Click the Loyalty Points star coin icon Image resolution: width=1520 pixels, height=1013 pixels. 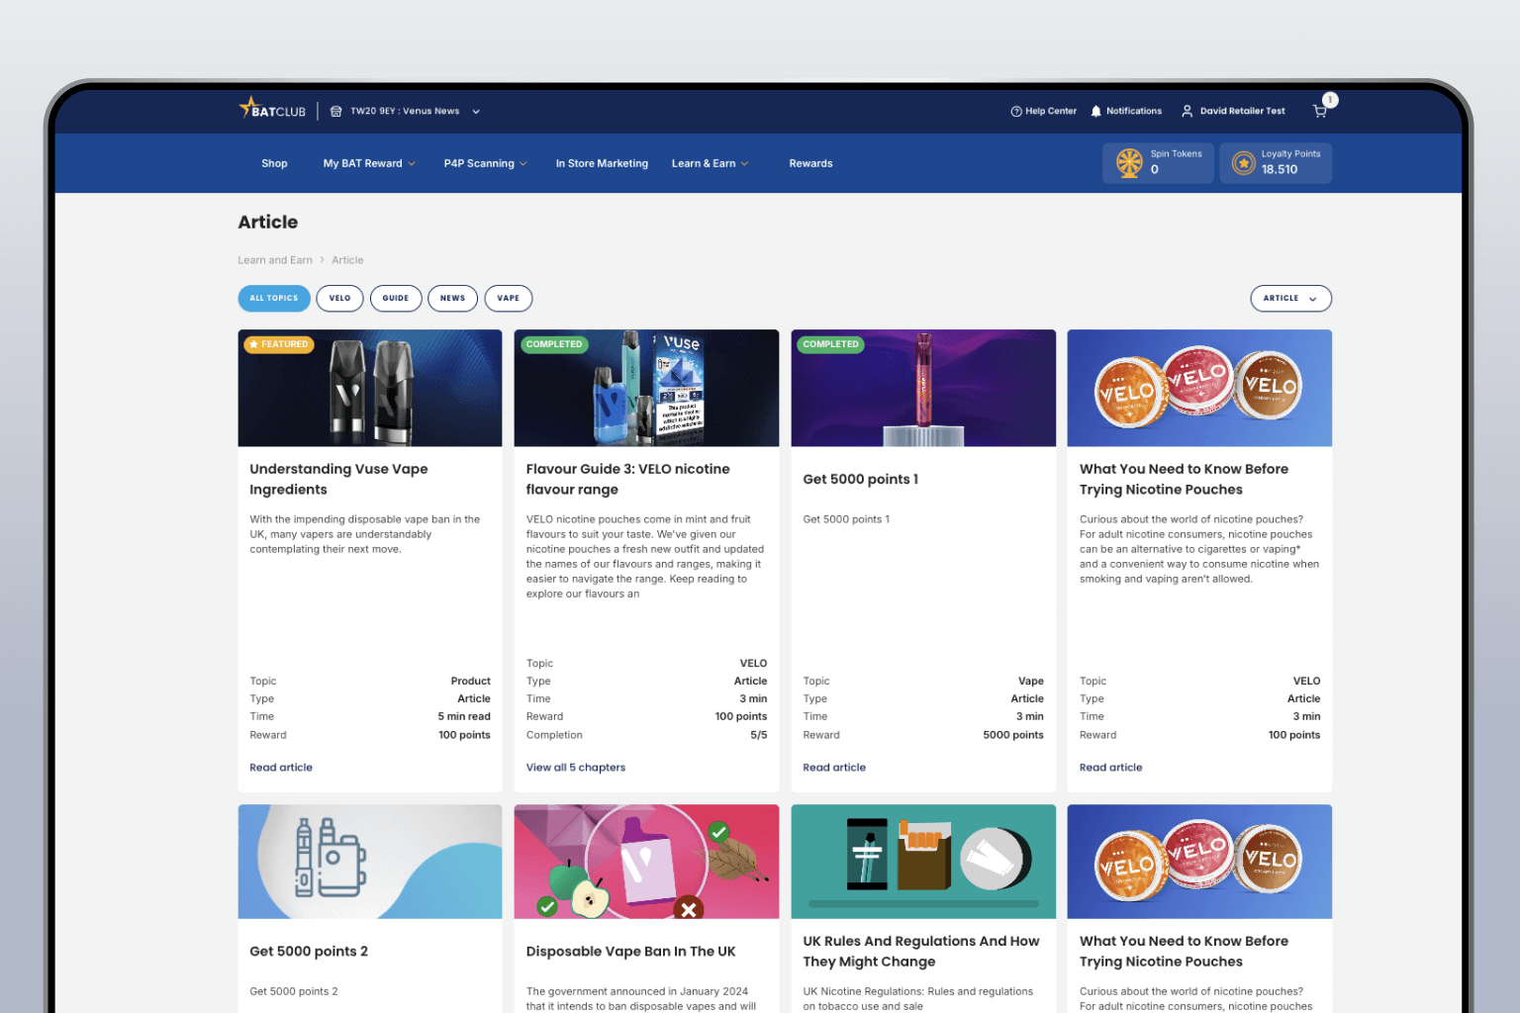[x=1244, y=163]
